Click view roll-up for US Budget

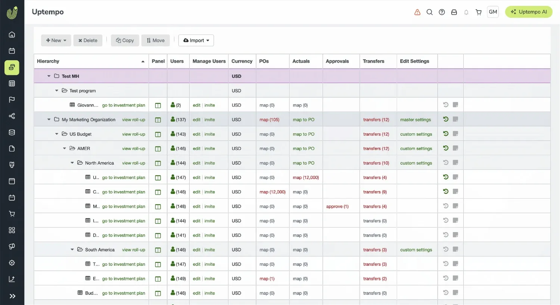click(x=134, y=134)
